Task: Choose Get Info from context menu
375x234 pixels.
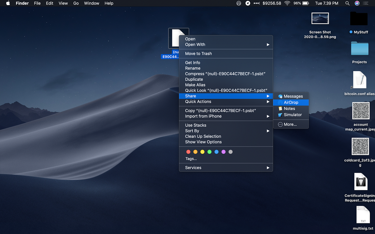Action: 226,63
